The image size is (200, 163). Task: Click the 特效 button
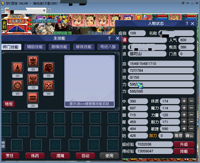click(9, 104)
